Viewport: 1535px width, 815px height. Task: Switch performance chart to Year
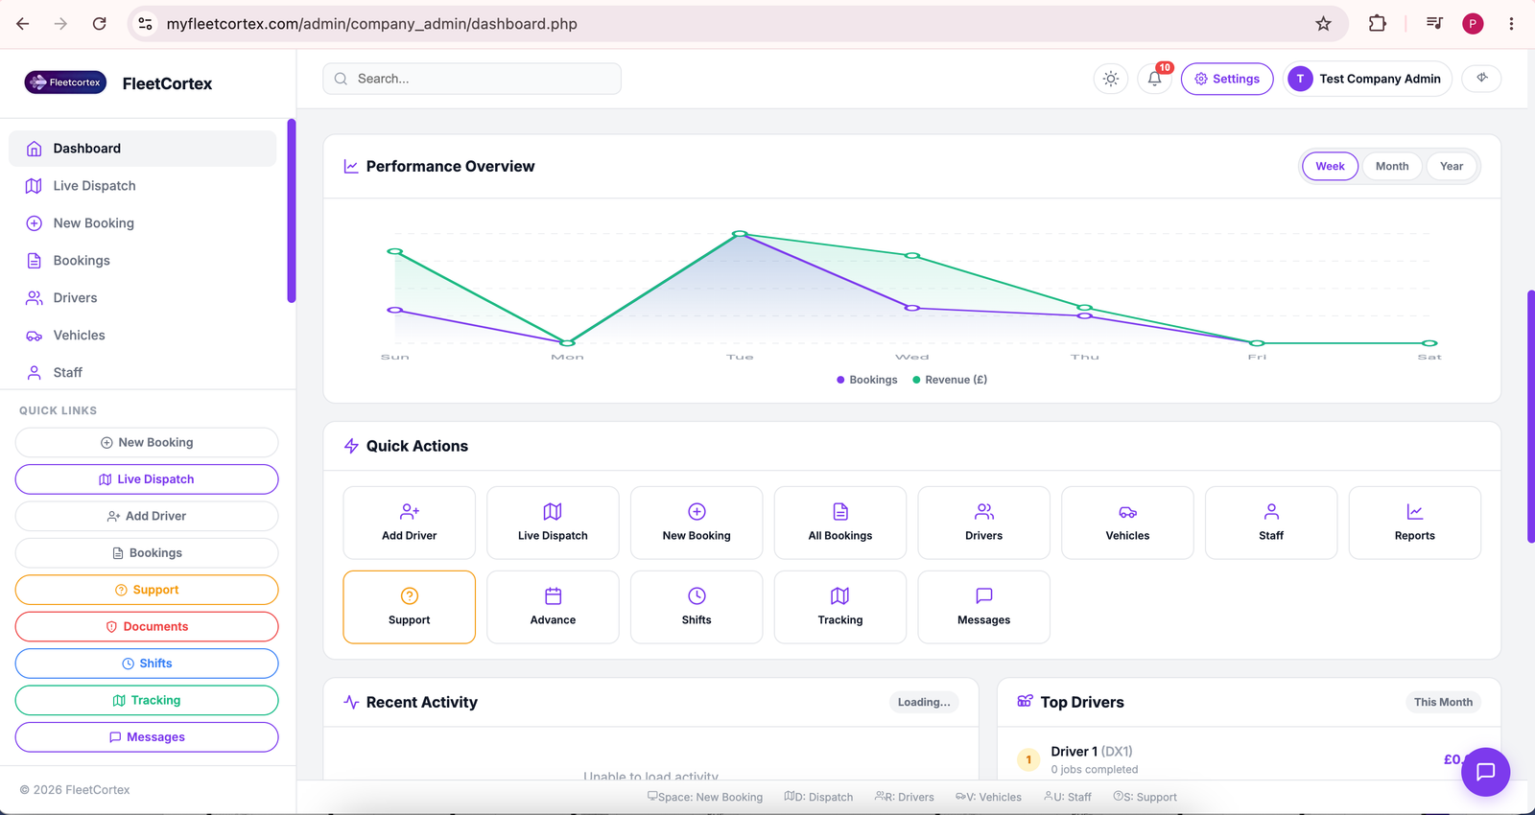coord(1452,166)
